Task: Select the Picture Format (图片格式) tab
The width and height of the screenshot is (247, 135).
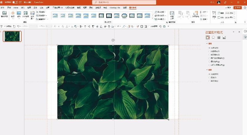Action: click(133, 8)
